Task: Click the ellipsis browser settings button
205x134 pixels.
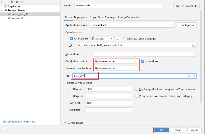Action: click(x=117, y=39)
